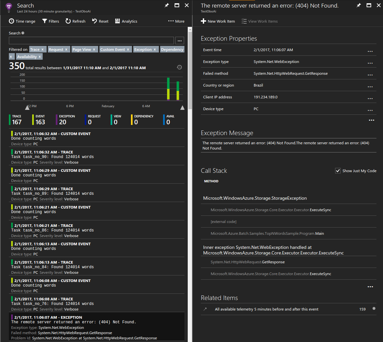The height and width of the screenshot is (342, 383).
Task: Switch to the EVENT results tab
Action: click(x=40, y=120)
